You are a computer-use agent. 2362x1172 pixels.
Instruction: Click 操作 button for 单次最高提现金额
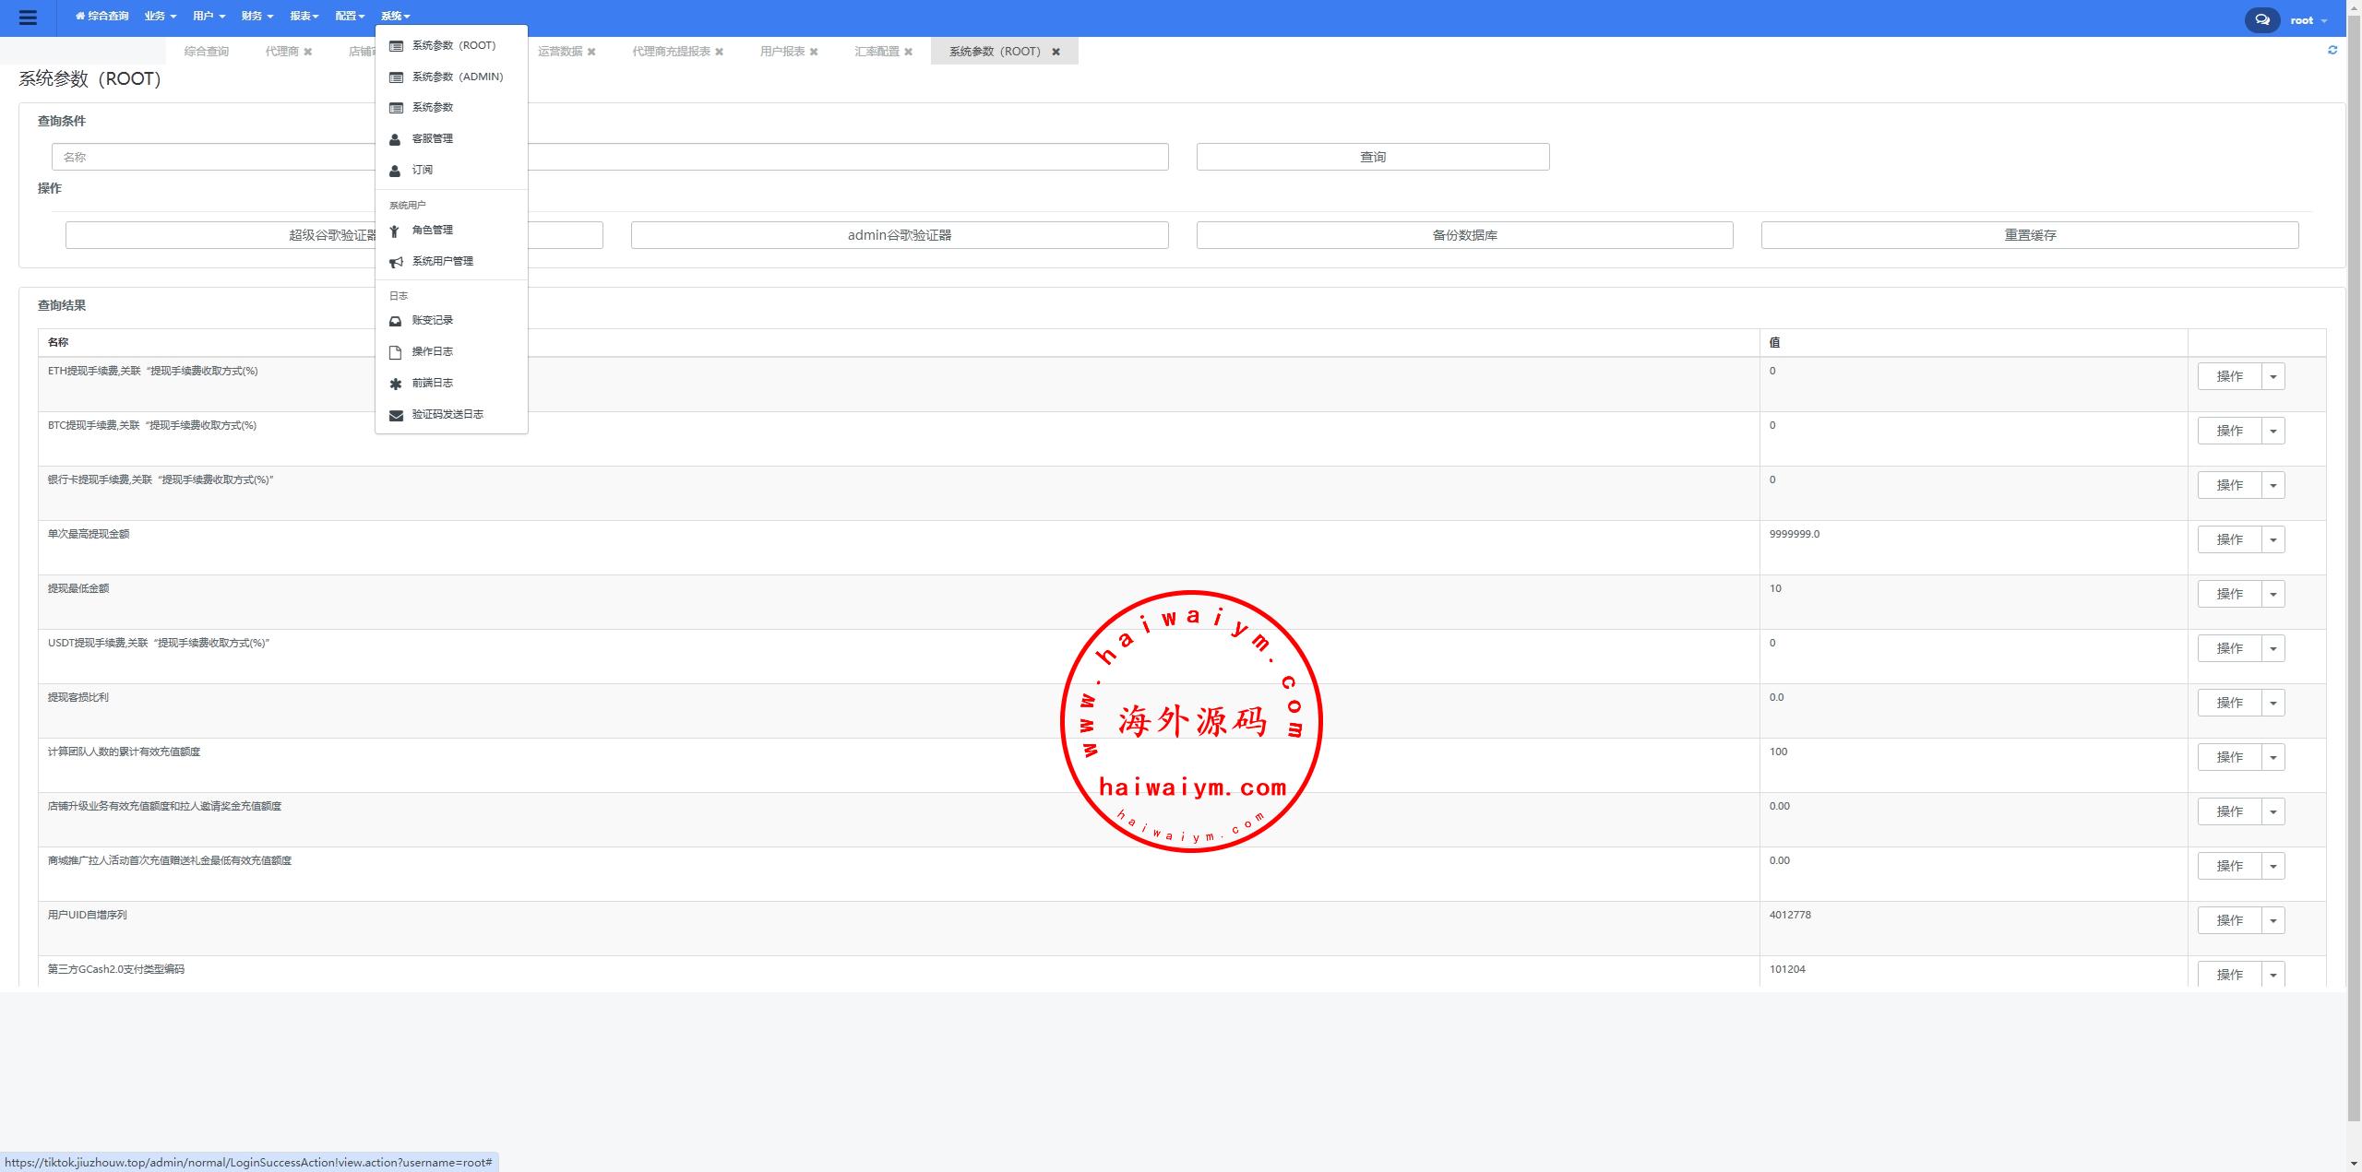(2229, 539)
